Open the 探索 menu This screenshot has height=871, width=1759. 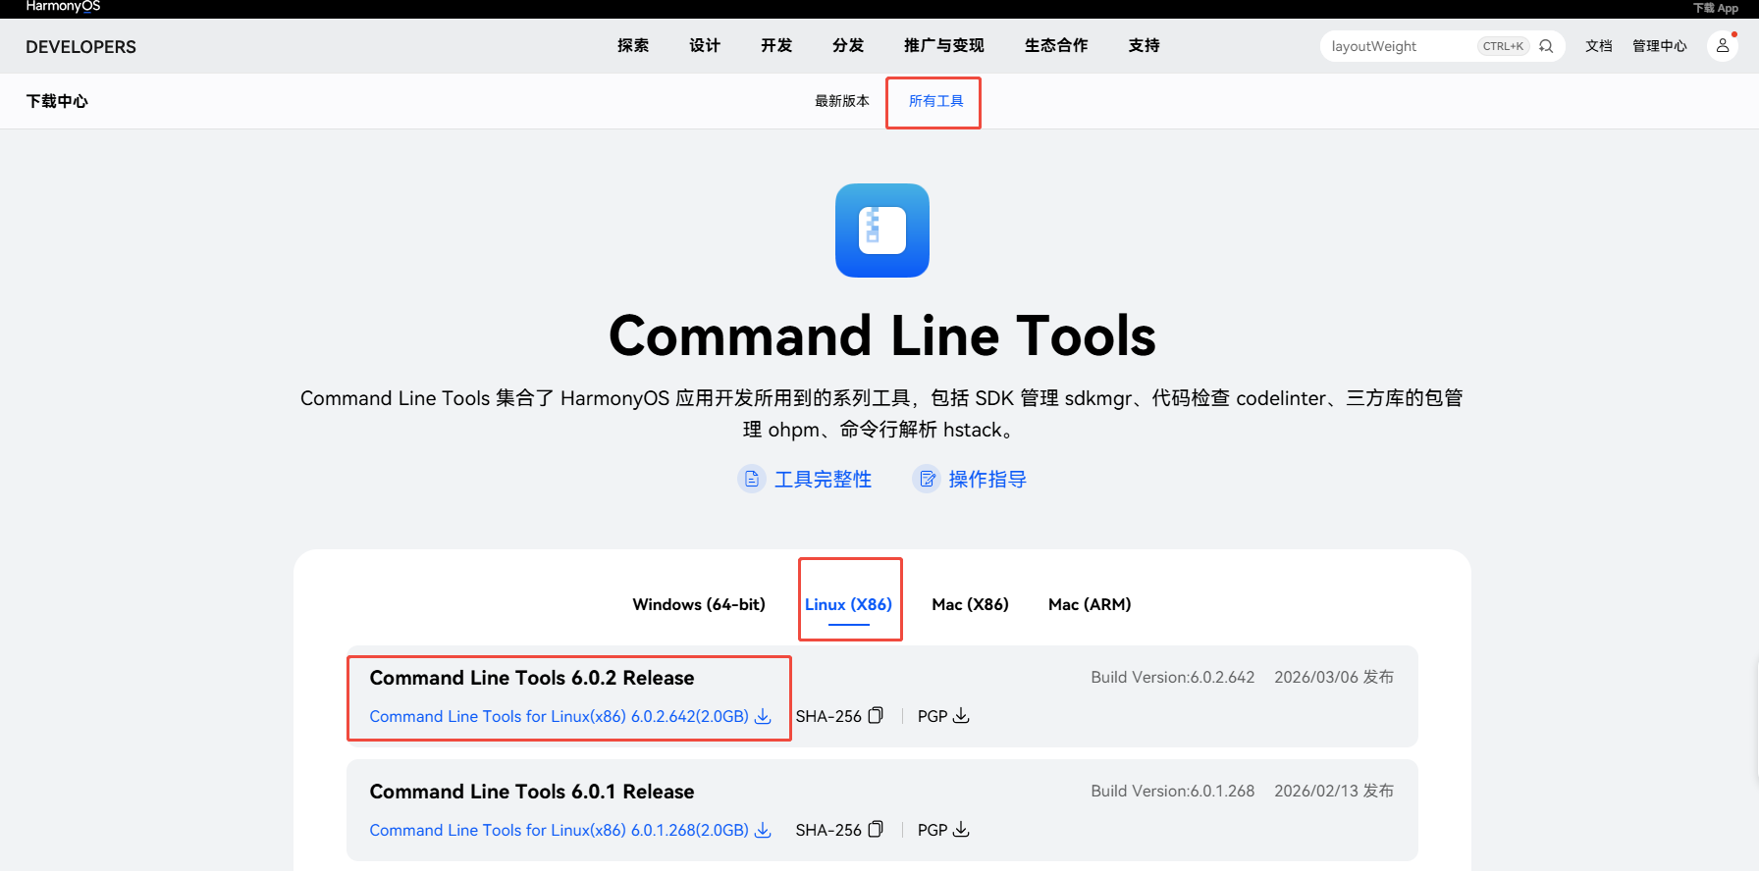coord(633,45)
